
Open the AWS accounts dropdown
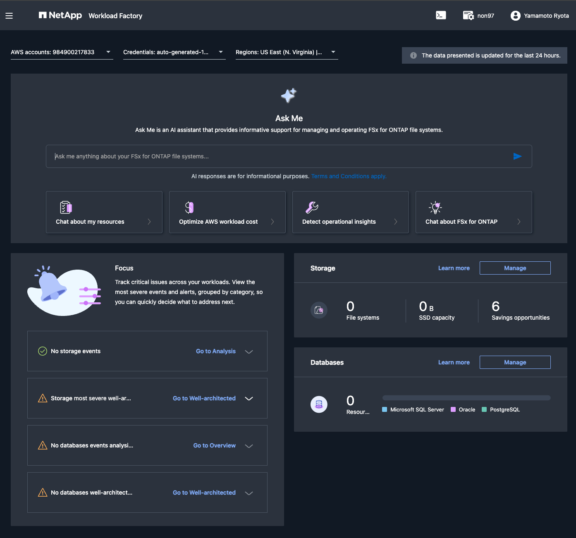(62, 52)
